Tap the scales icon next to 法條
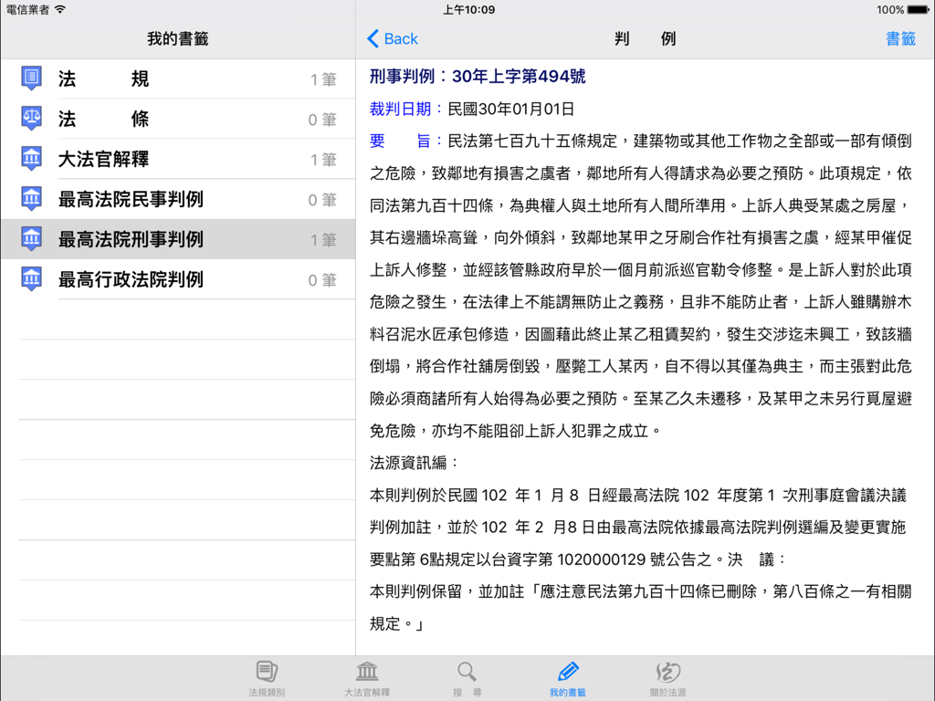Image resolution: width=935 pixels, height=701 pixels. coord(31,119)
